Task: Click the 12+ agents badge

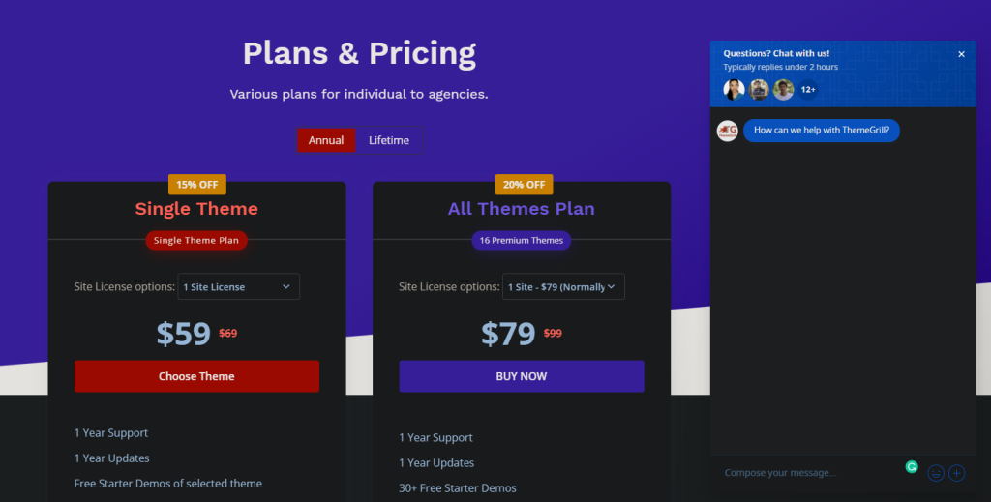Action: point(808,90)
